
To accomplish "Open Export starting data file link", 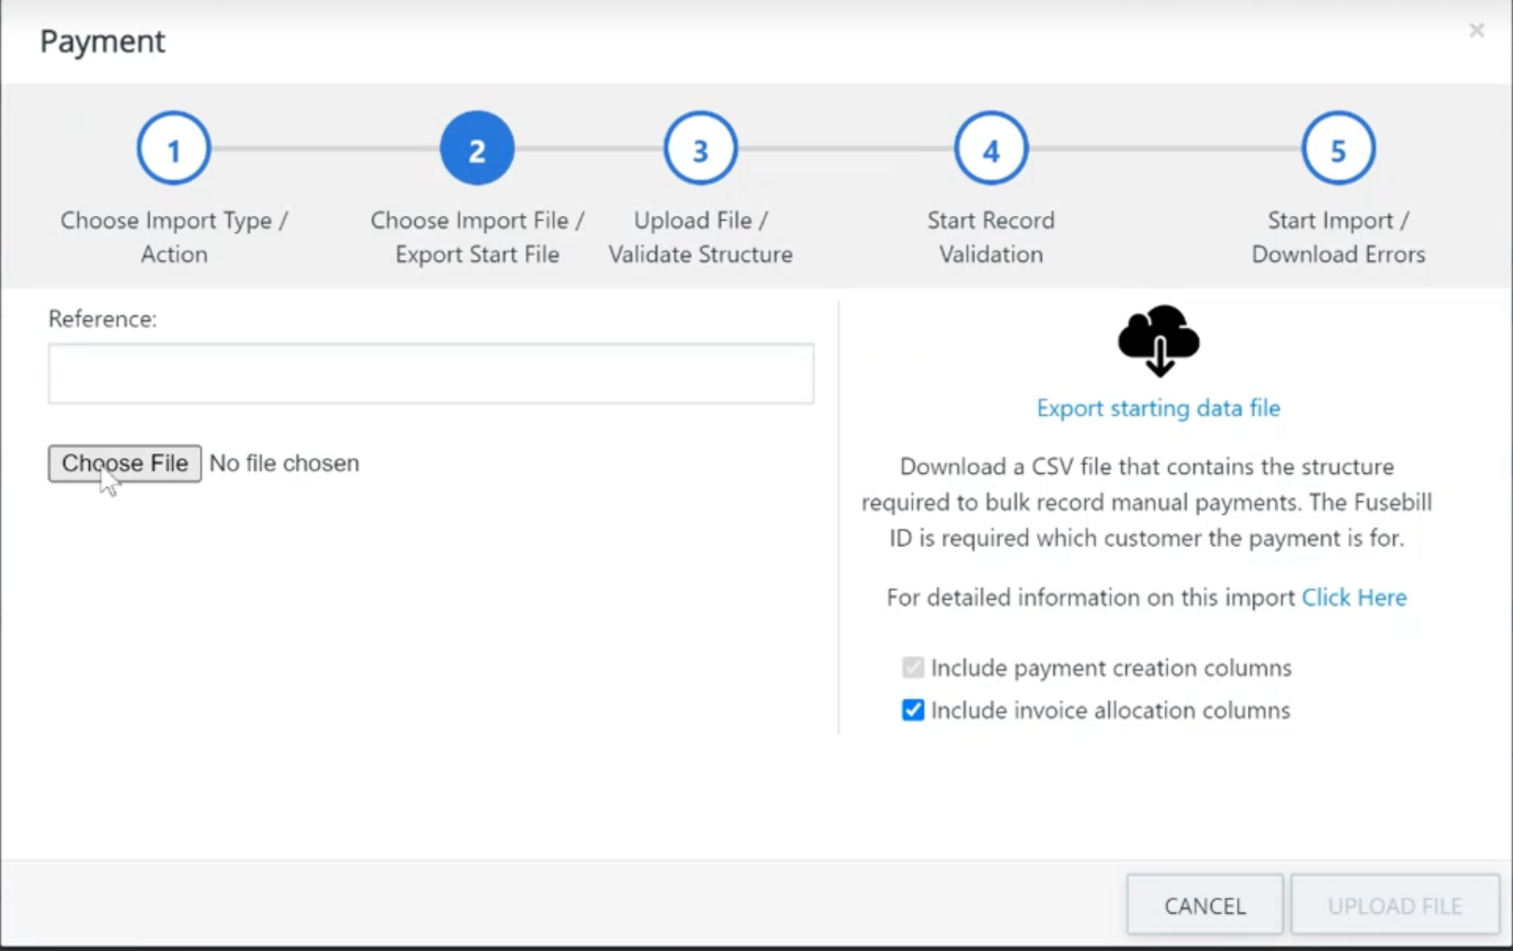I will pyautogui.click(x=1159, y=408).
